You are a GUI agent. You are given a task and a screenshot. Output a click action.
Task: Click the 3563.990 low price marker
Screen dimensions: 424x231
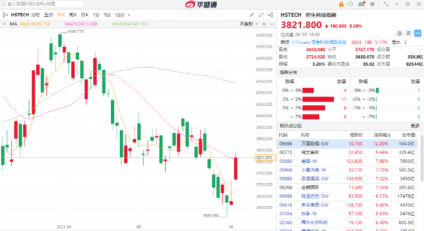pyautogui.click(x=211, y=216)
